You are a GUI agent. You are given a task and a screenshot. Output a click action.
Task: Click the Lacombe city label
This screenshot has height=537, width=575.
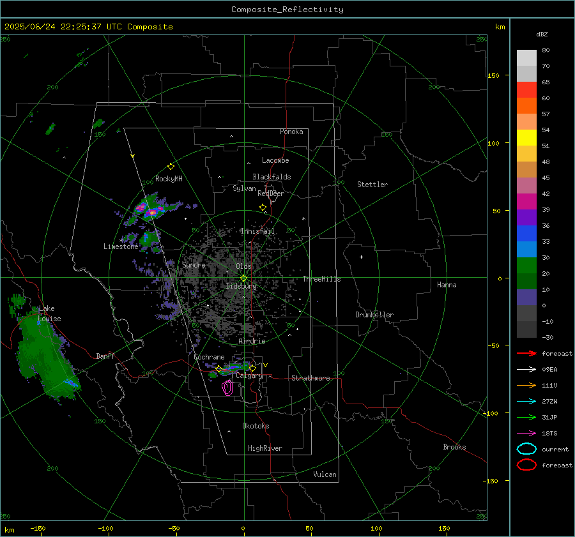275,160
